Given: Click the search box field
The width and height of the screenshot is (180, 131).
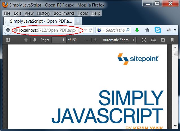Looking at the screenshot, I should [x=115, y=30].
